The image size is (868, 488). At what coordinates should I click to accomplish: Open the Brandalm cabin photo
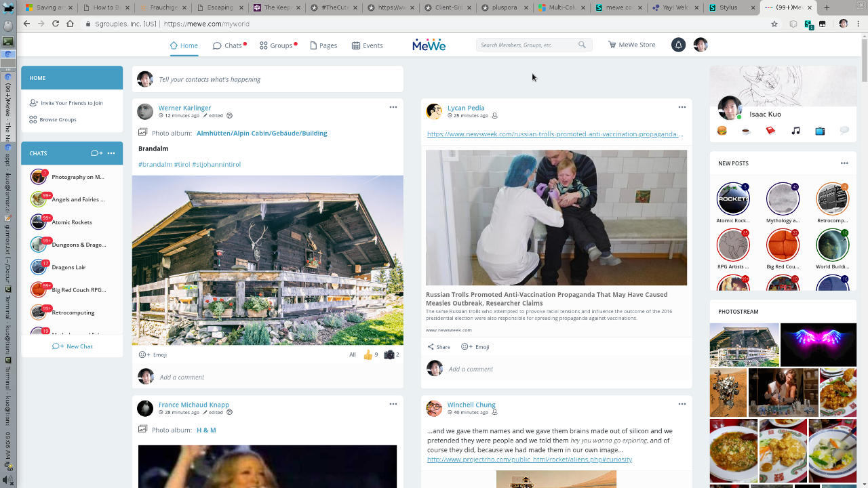pos(267,260)
